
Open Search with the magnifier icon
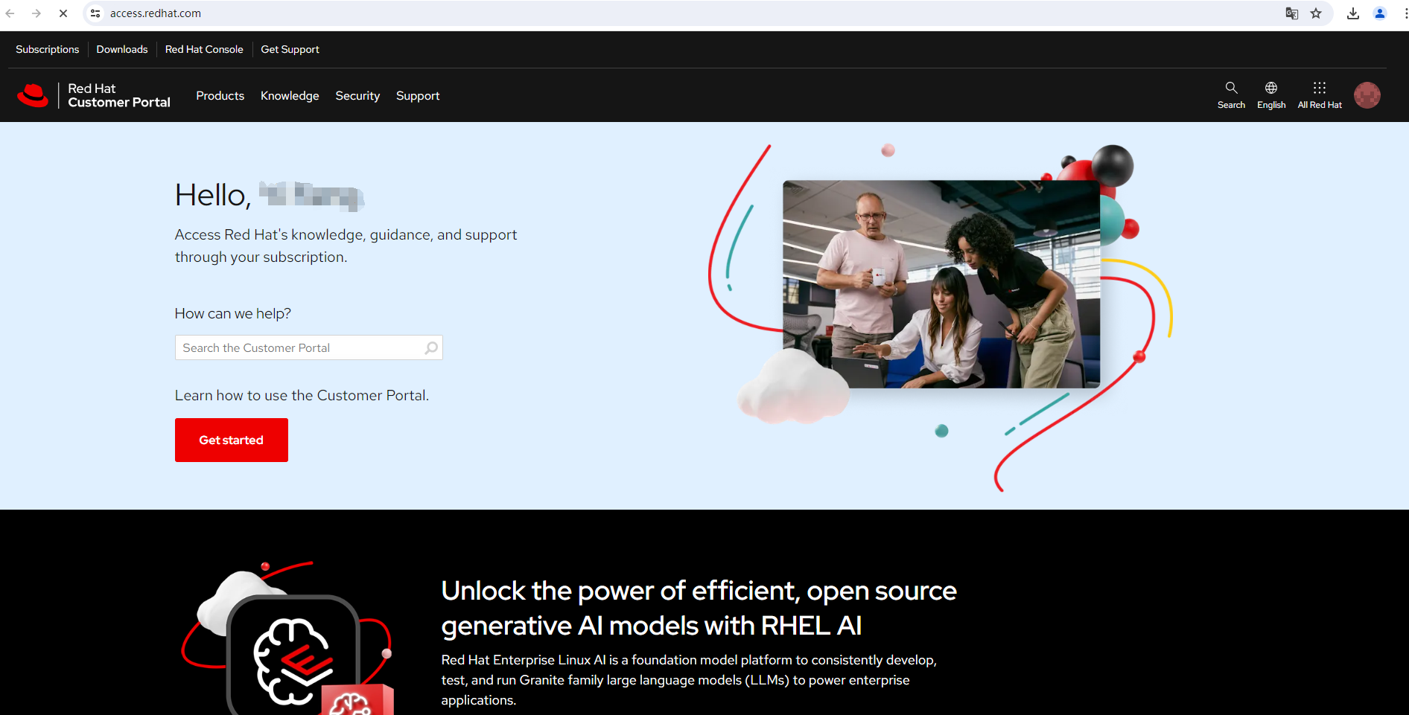(x=1231, y=95)
